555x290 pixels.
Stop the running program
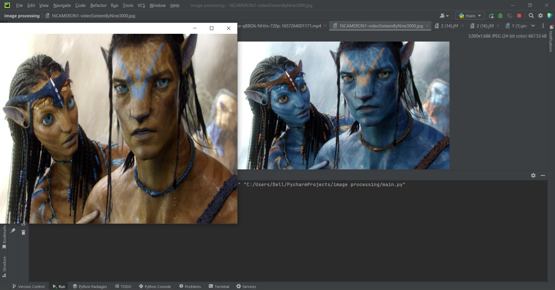click(x=519, y=16)
